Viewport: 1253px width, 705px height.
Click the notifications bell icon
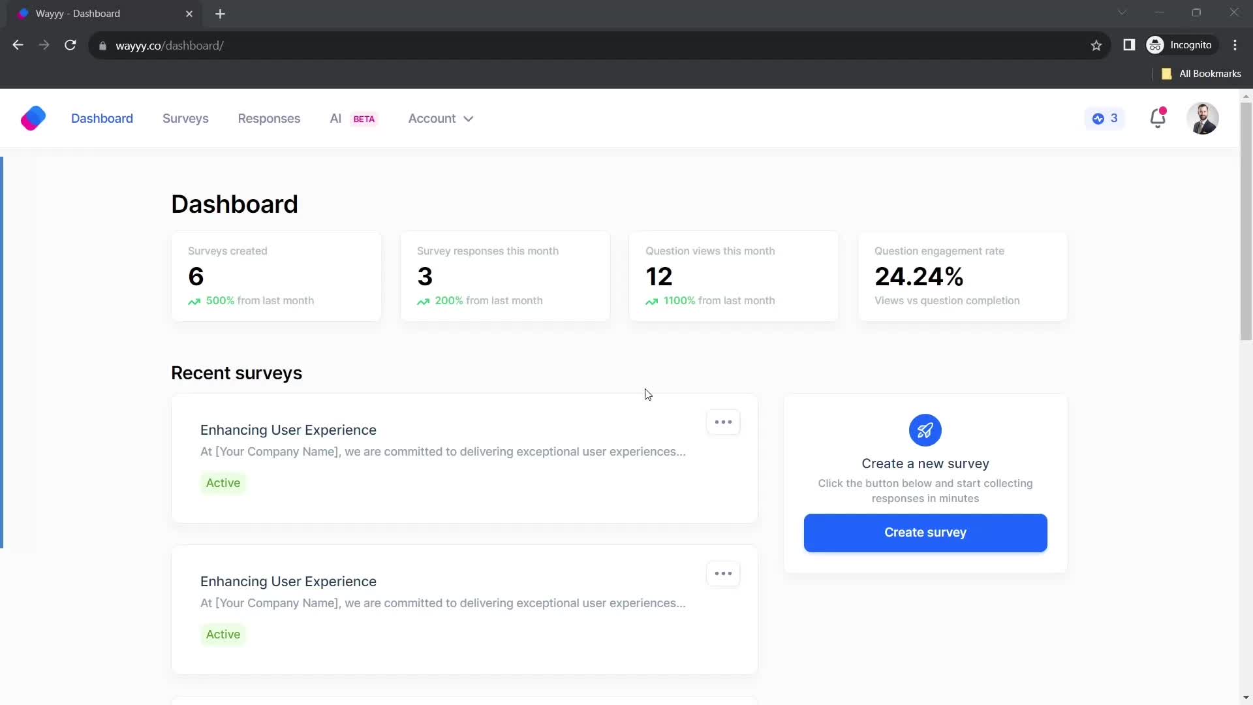pos(1158,118)
